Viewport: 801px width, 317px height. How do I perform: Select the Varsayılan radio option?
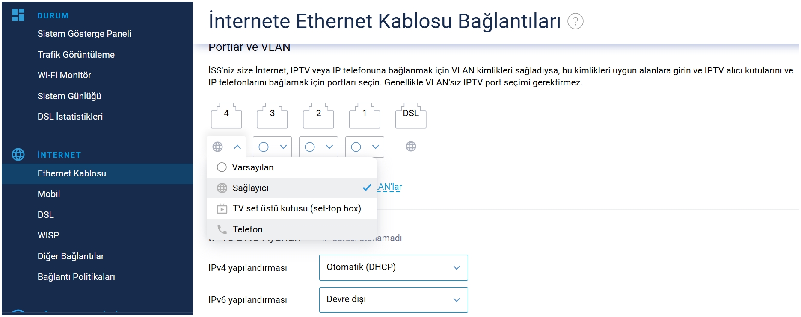(292, 167)
